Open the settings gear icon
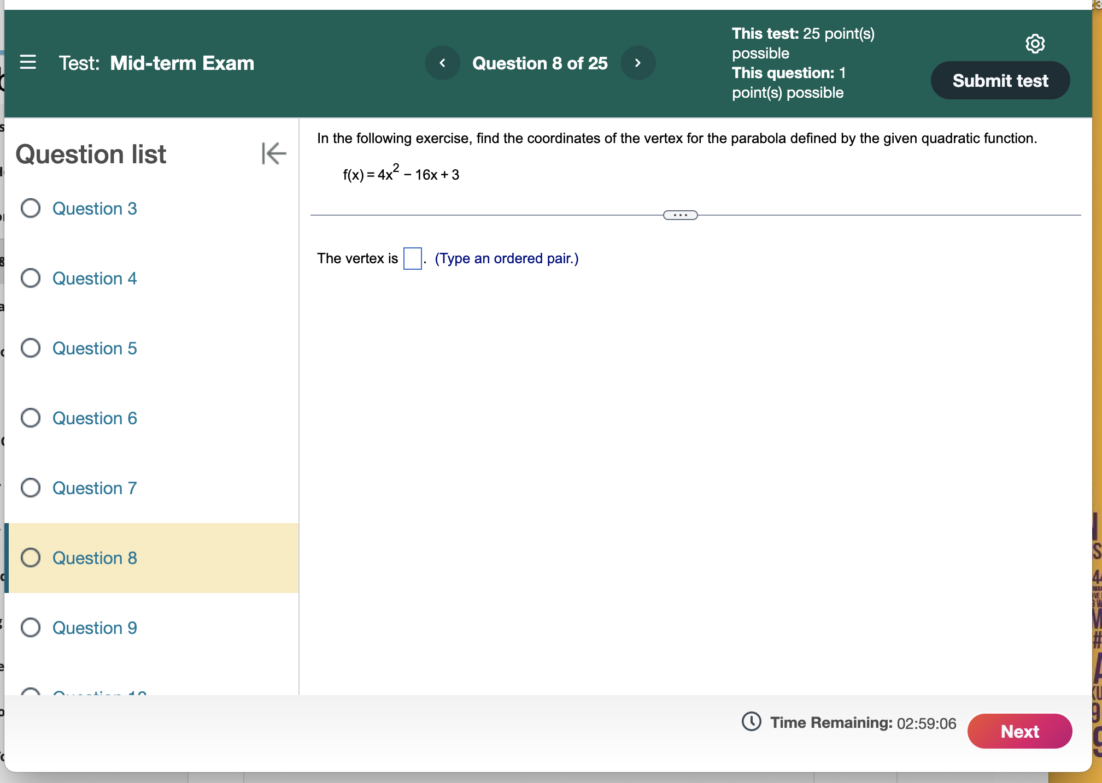Screen dimensions: 1102x783 [x=1034, y=43]
